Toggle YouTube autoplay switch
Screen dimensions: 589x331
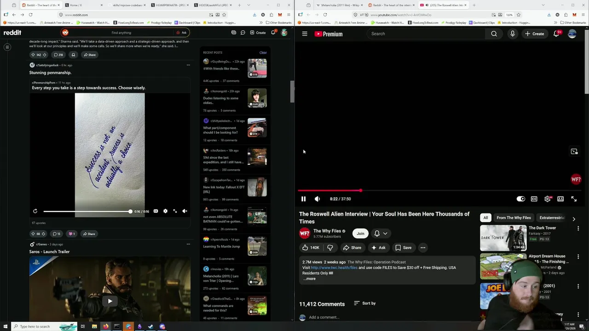tap(520, 199)
